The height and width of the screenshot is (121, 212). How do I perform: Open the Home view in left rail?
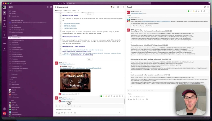pyautogui.click(x=5, y=13)
